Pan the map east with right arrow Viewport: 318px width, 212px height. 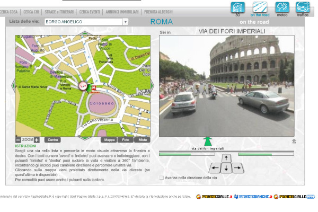tap(152, 85)
